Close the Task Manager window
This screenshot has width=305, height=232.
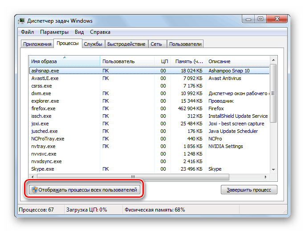pyautogui.click(x=277, y=19)
